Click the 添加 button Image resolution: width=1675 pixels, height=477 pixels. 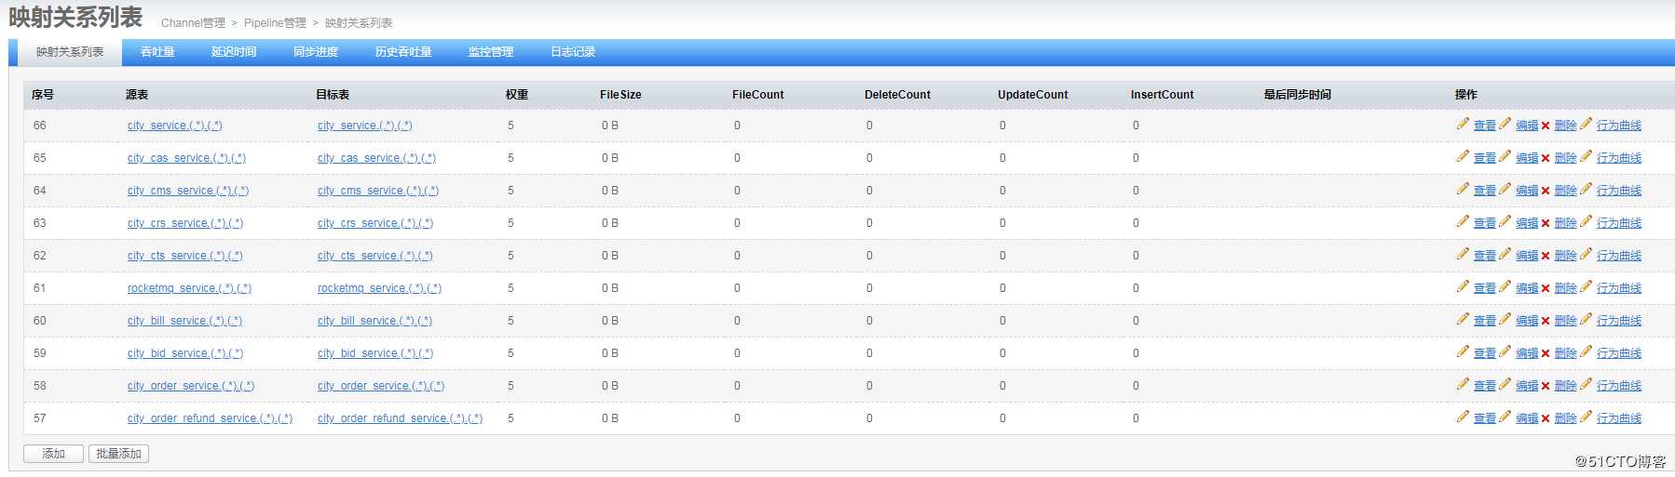click(53, 454)
